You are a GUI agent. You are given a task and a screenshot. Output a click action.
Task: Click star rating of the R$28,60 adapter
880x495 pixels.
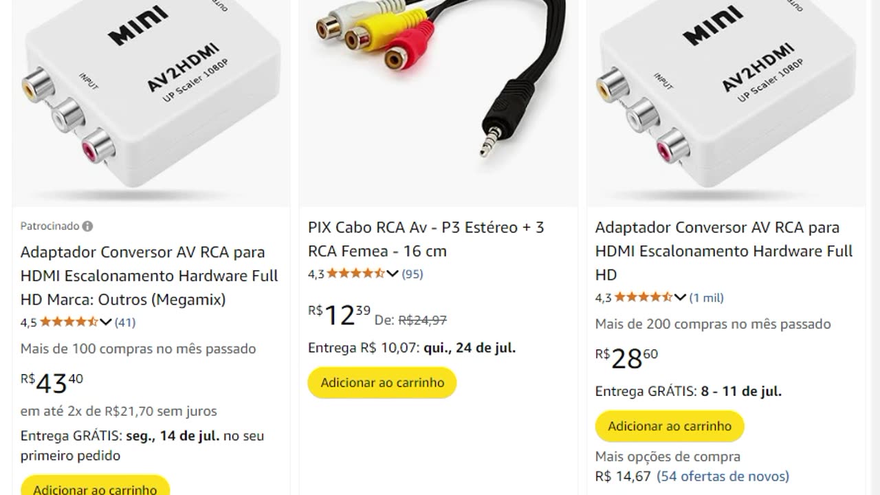coord(643,298)
